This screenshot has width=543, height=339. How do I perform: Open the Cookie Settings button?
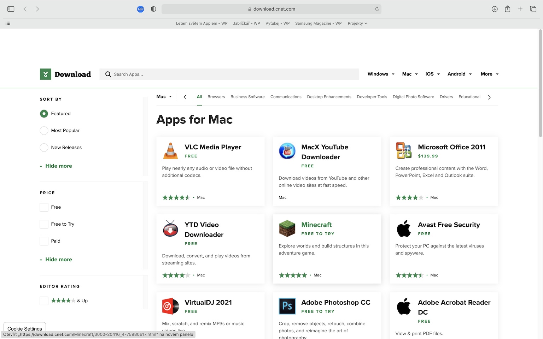click(x=25, y=328)
